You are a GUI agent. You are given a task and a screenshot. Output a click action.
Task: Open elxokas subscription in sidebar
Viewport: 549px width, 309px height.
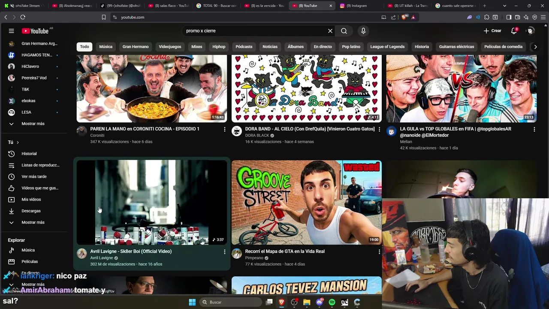point(33,101)
